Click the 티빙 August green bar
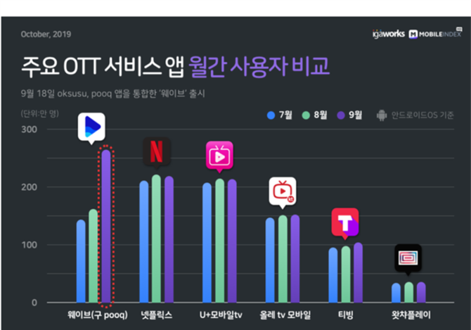471x330 pixels. 346,274
